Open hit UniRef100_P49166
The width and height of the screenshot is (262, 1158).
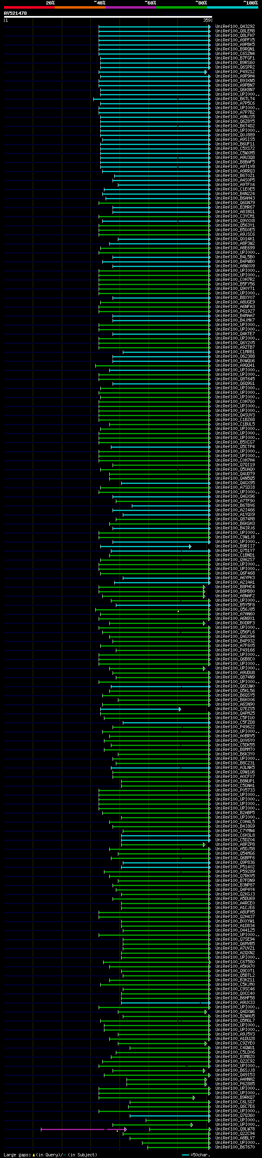point(235,650)
